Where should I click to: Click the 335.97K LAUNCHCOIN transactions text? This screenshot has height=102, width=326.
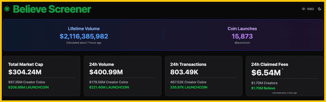tap(189, 87)
